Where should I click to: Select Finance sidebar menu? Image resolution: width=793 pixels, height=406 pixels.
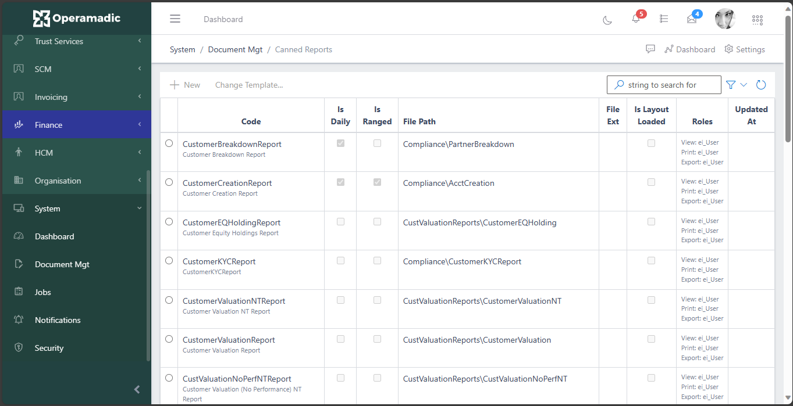tap(76, 125)
